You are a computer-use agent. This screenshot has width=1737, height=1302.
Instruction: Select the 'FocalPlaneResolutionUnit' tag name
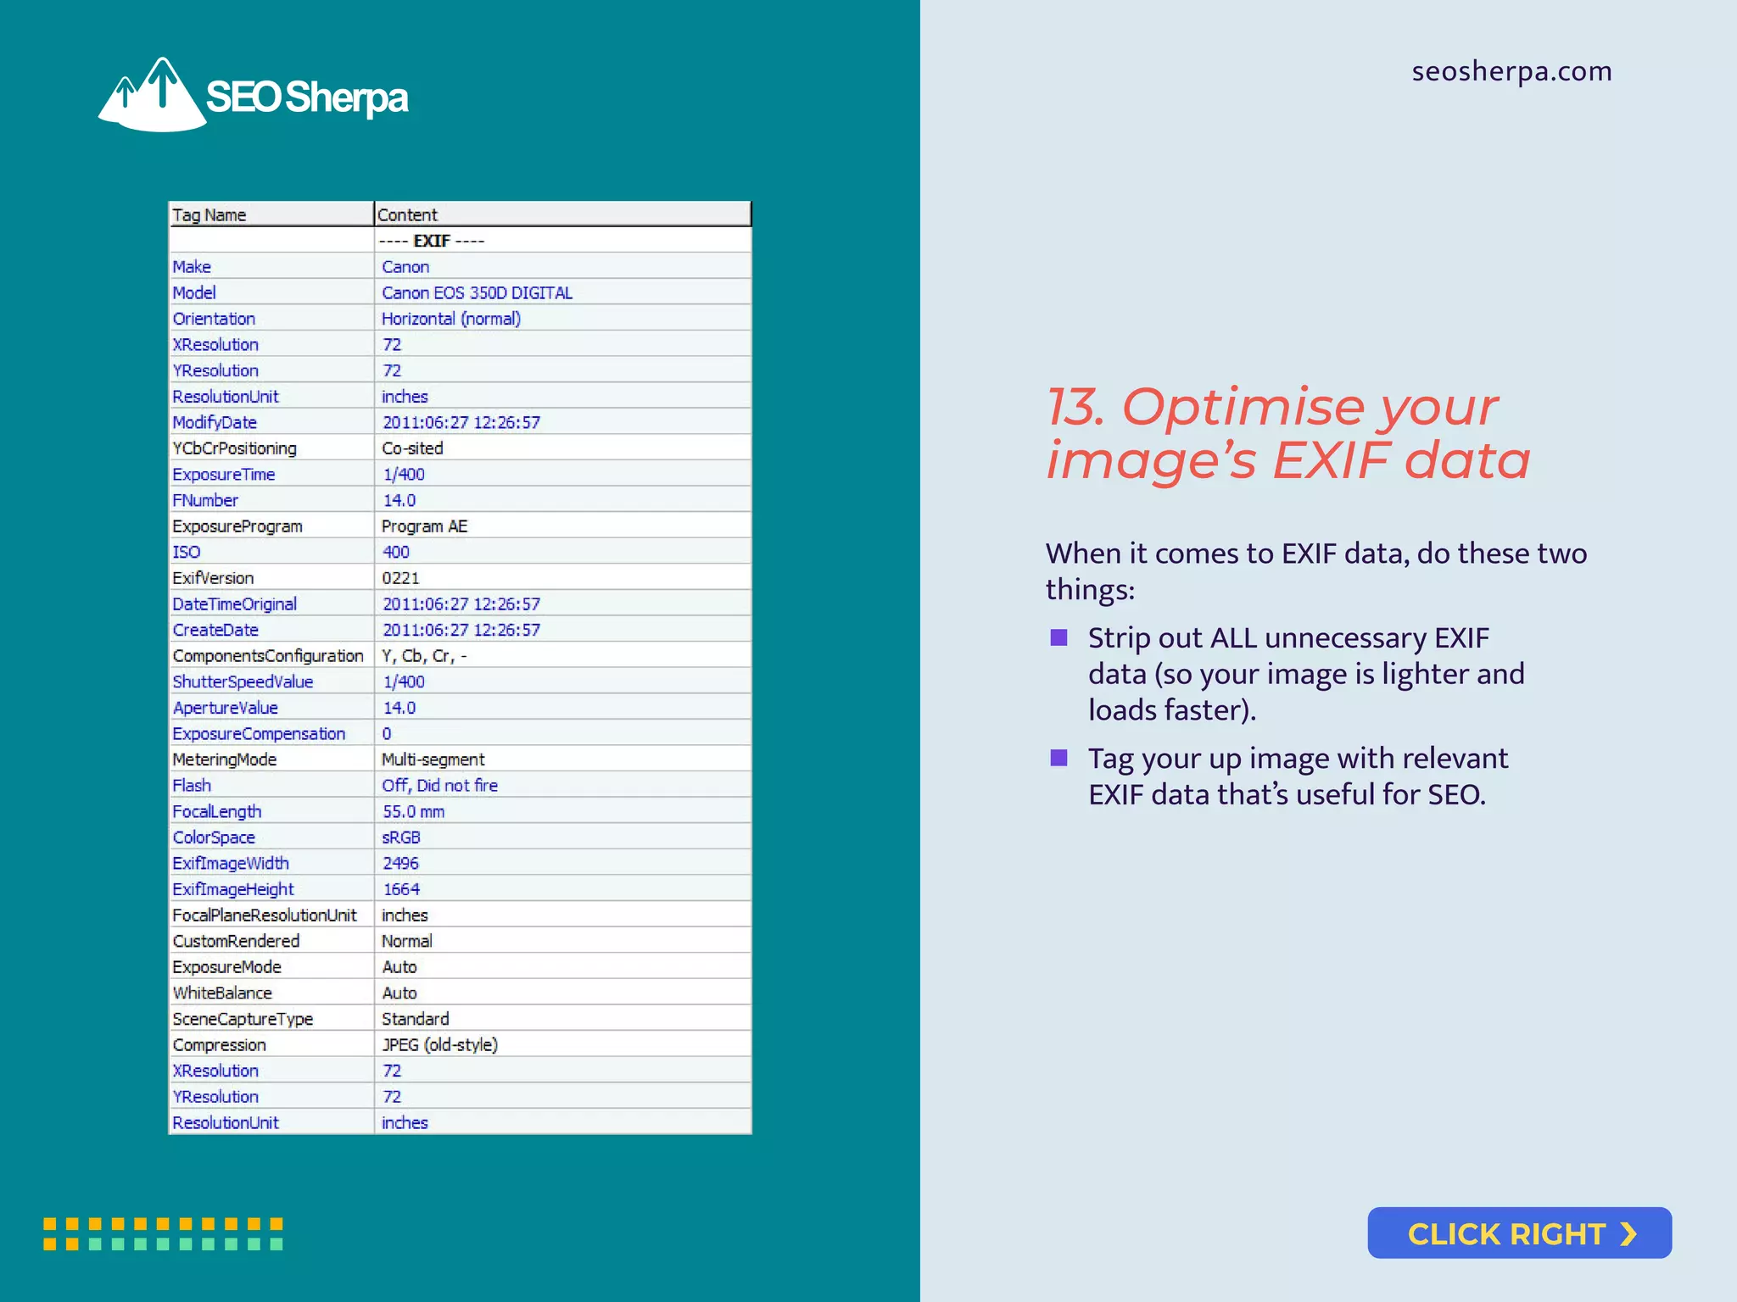(265, 915)
